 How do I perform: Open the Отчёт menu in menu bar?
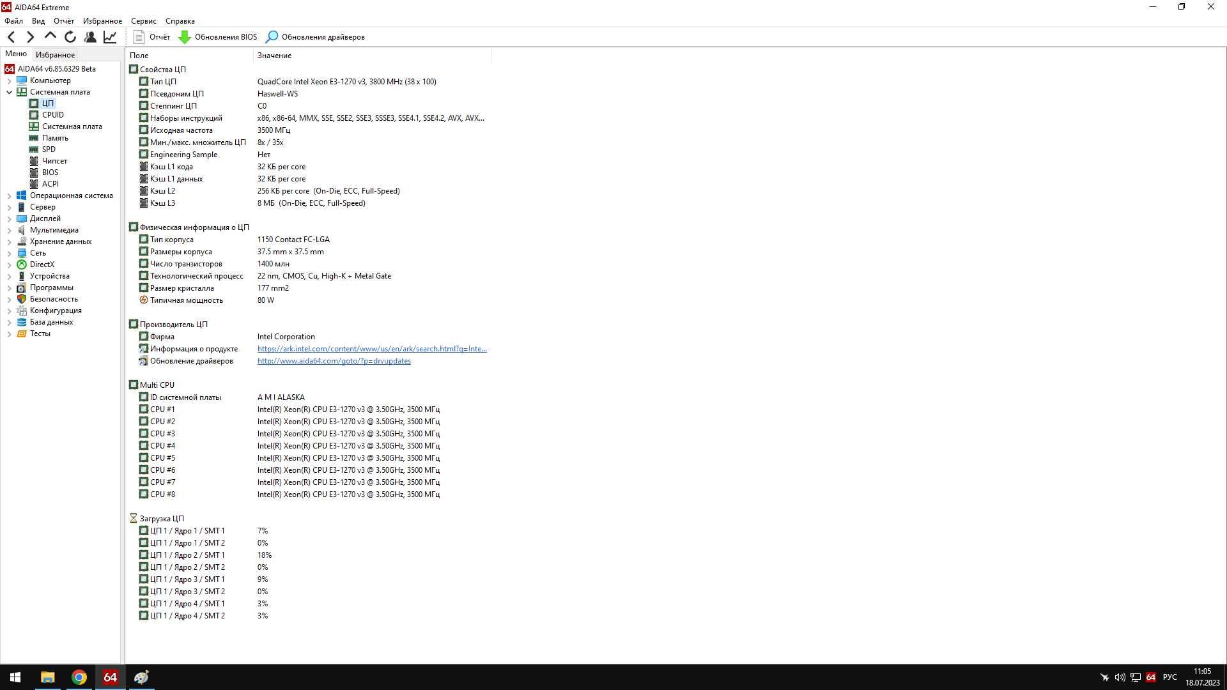click(x=64, y=21)
